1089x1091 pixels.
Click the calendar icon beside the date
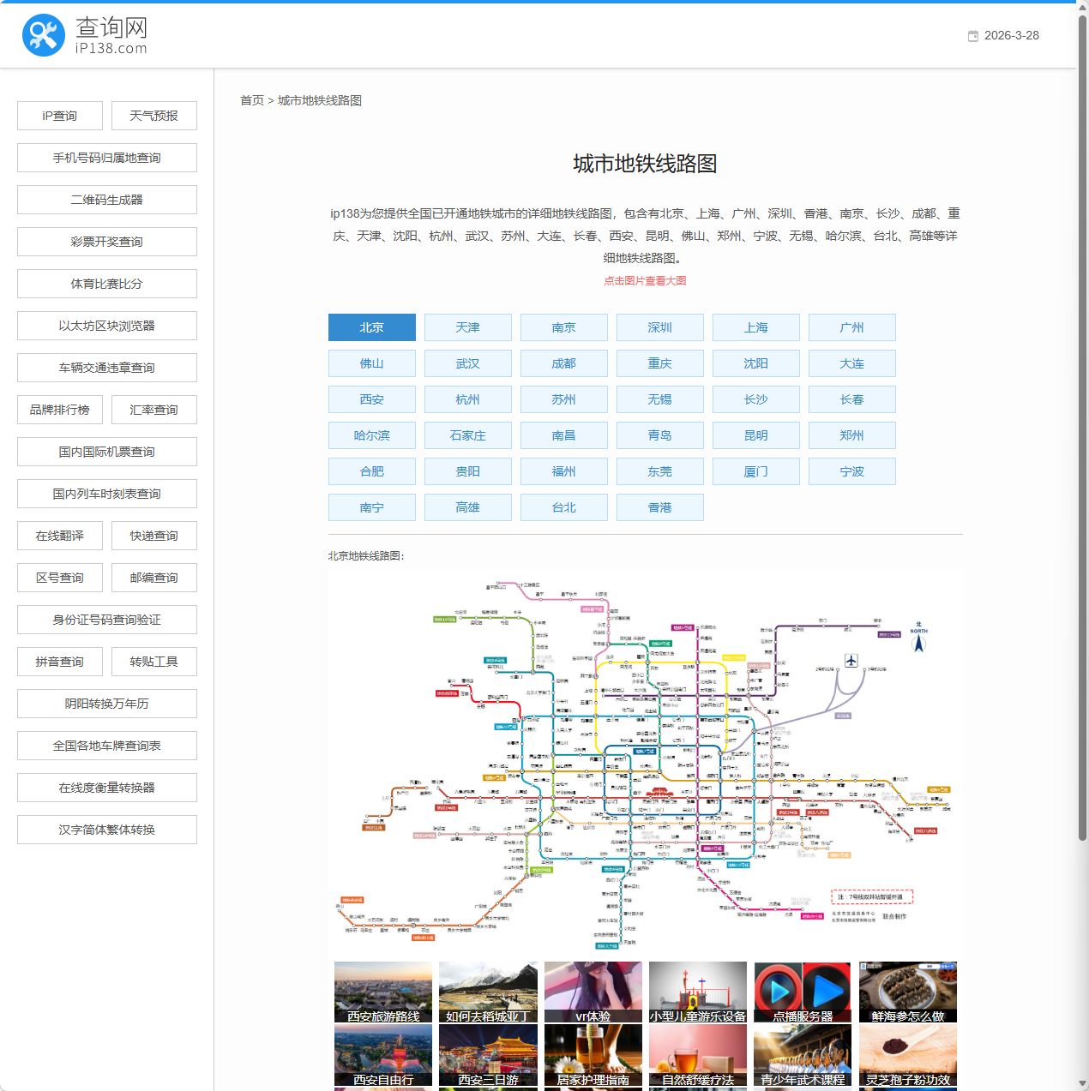click(x=973, y=36)
